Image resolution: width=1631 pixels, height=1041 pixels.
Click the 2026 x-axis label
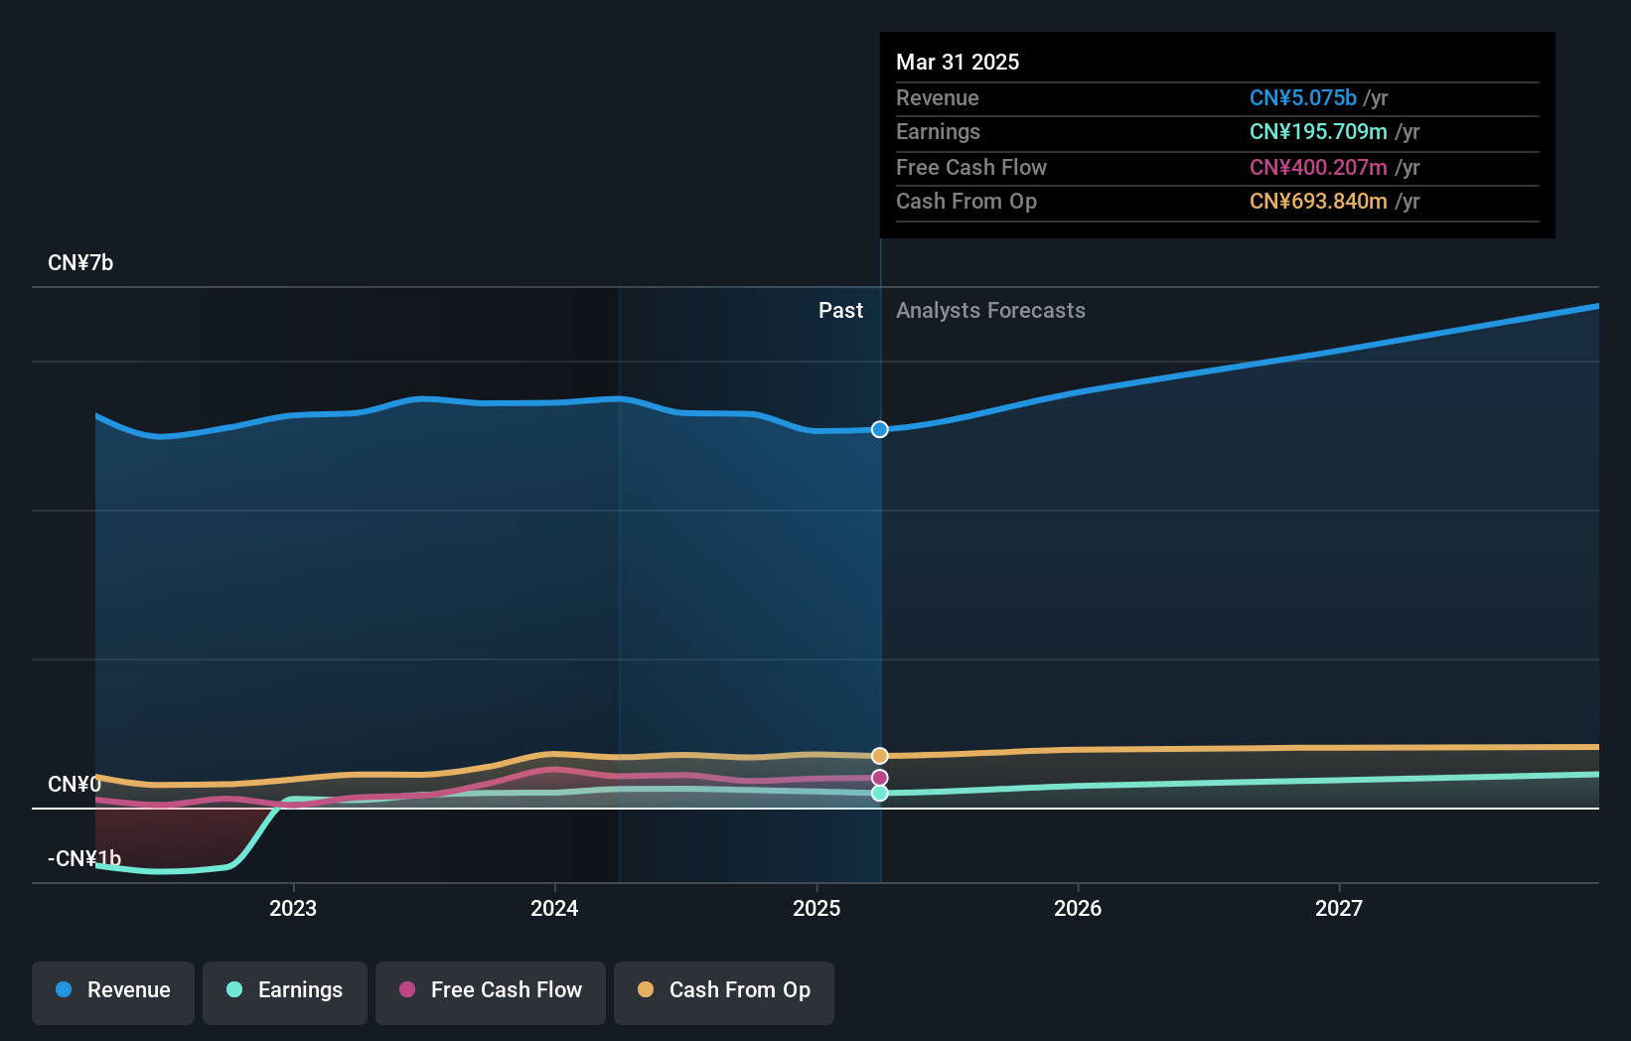[1078, 908]
